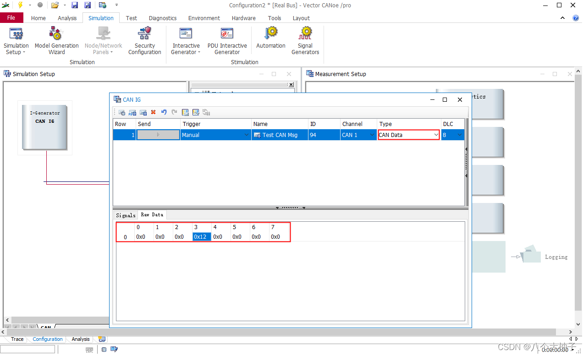
Task: Open the Channel dropdown showing CAN 1
Action: coord(372,135)
